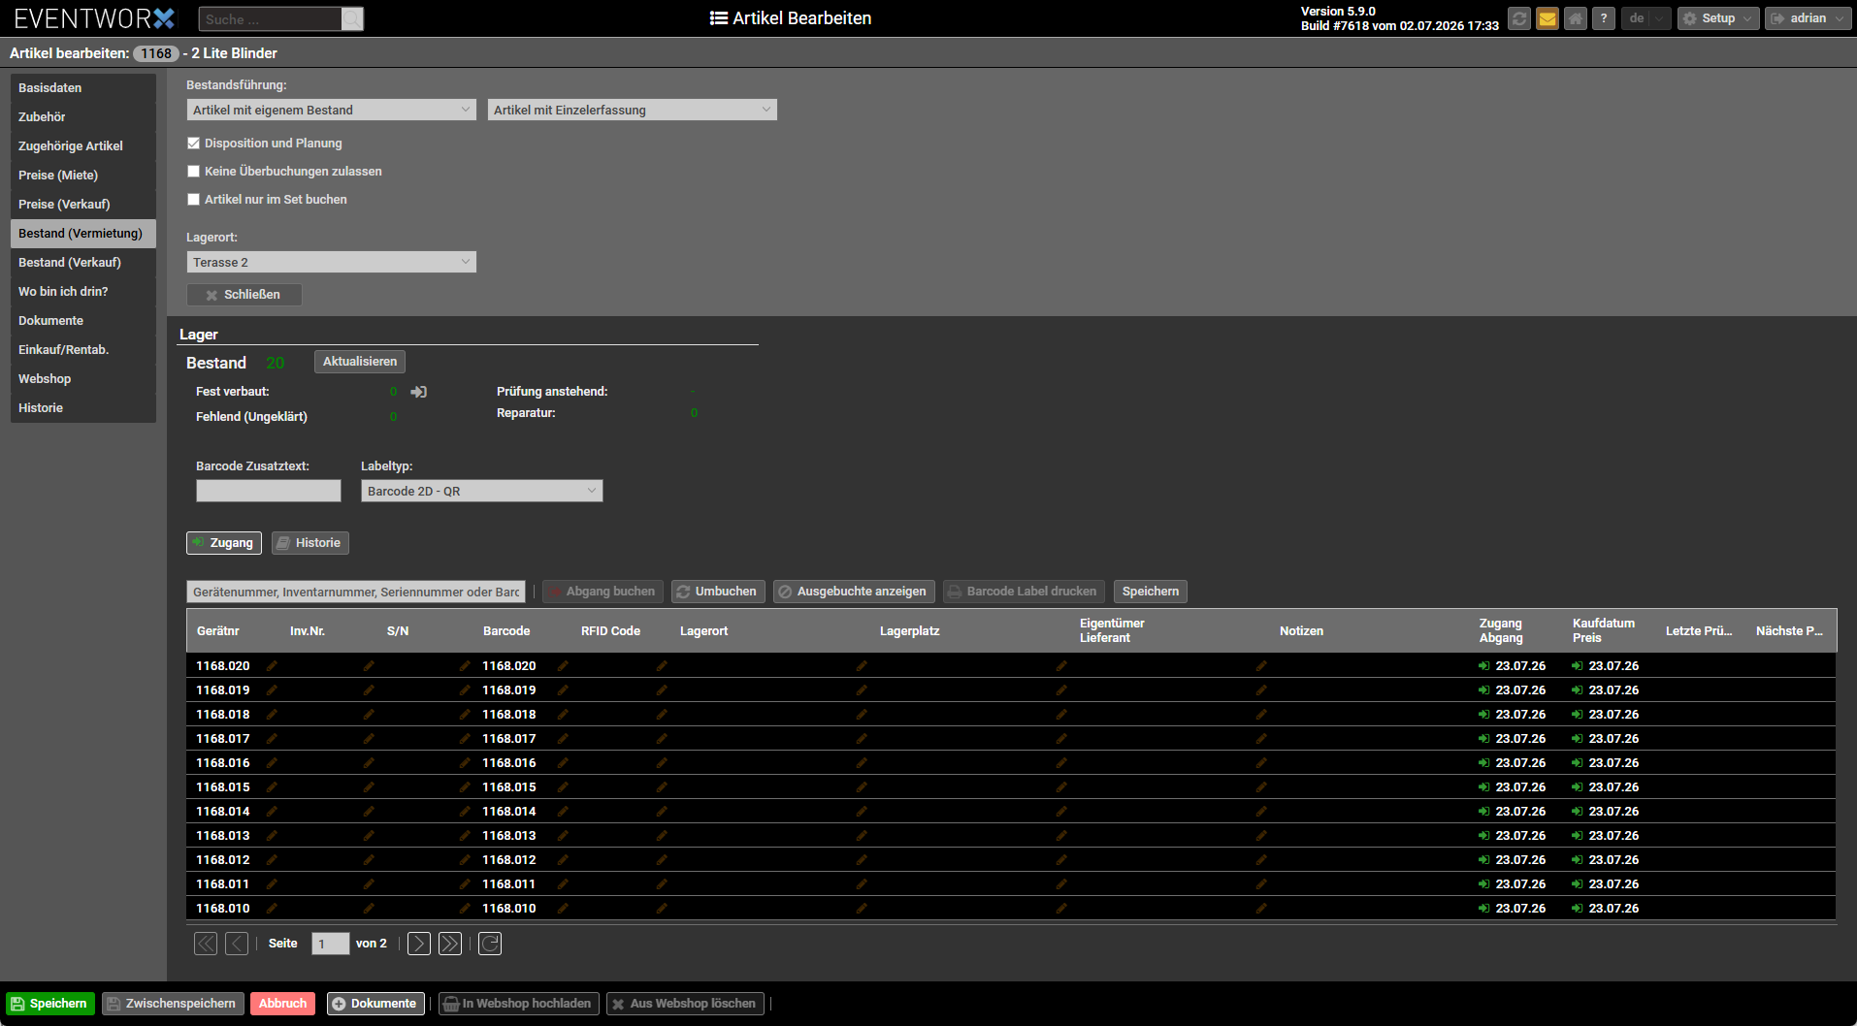
Task: Edit Lagerort pencil in row 1168.020
Action: pyautogui.click(x=862, y=666)
